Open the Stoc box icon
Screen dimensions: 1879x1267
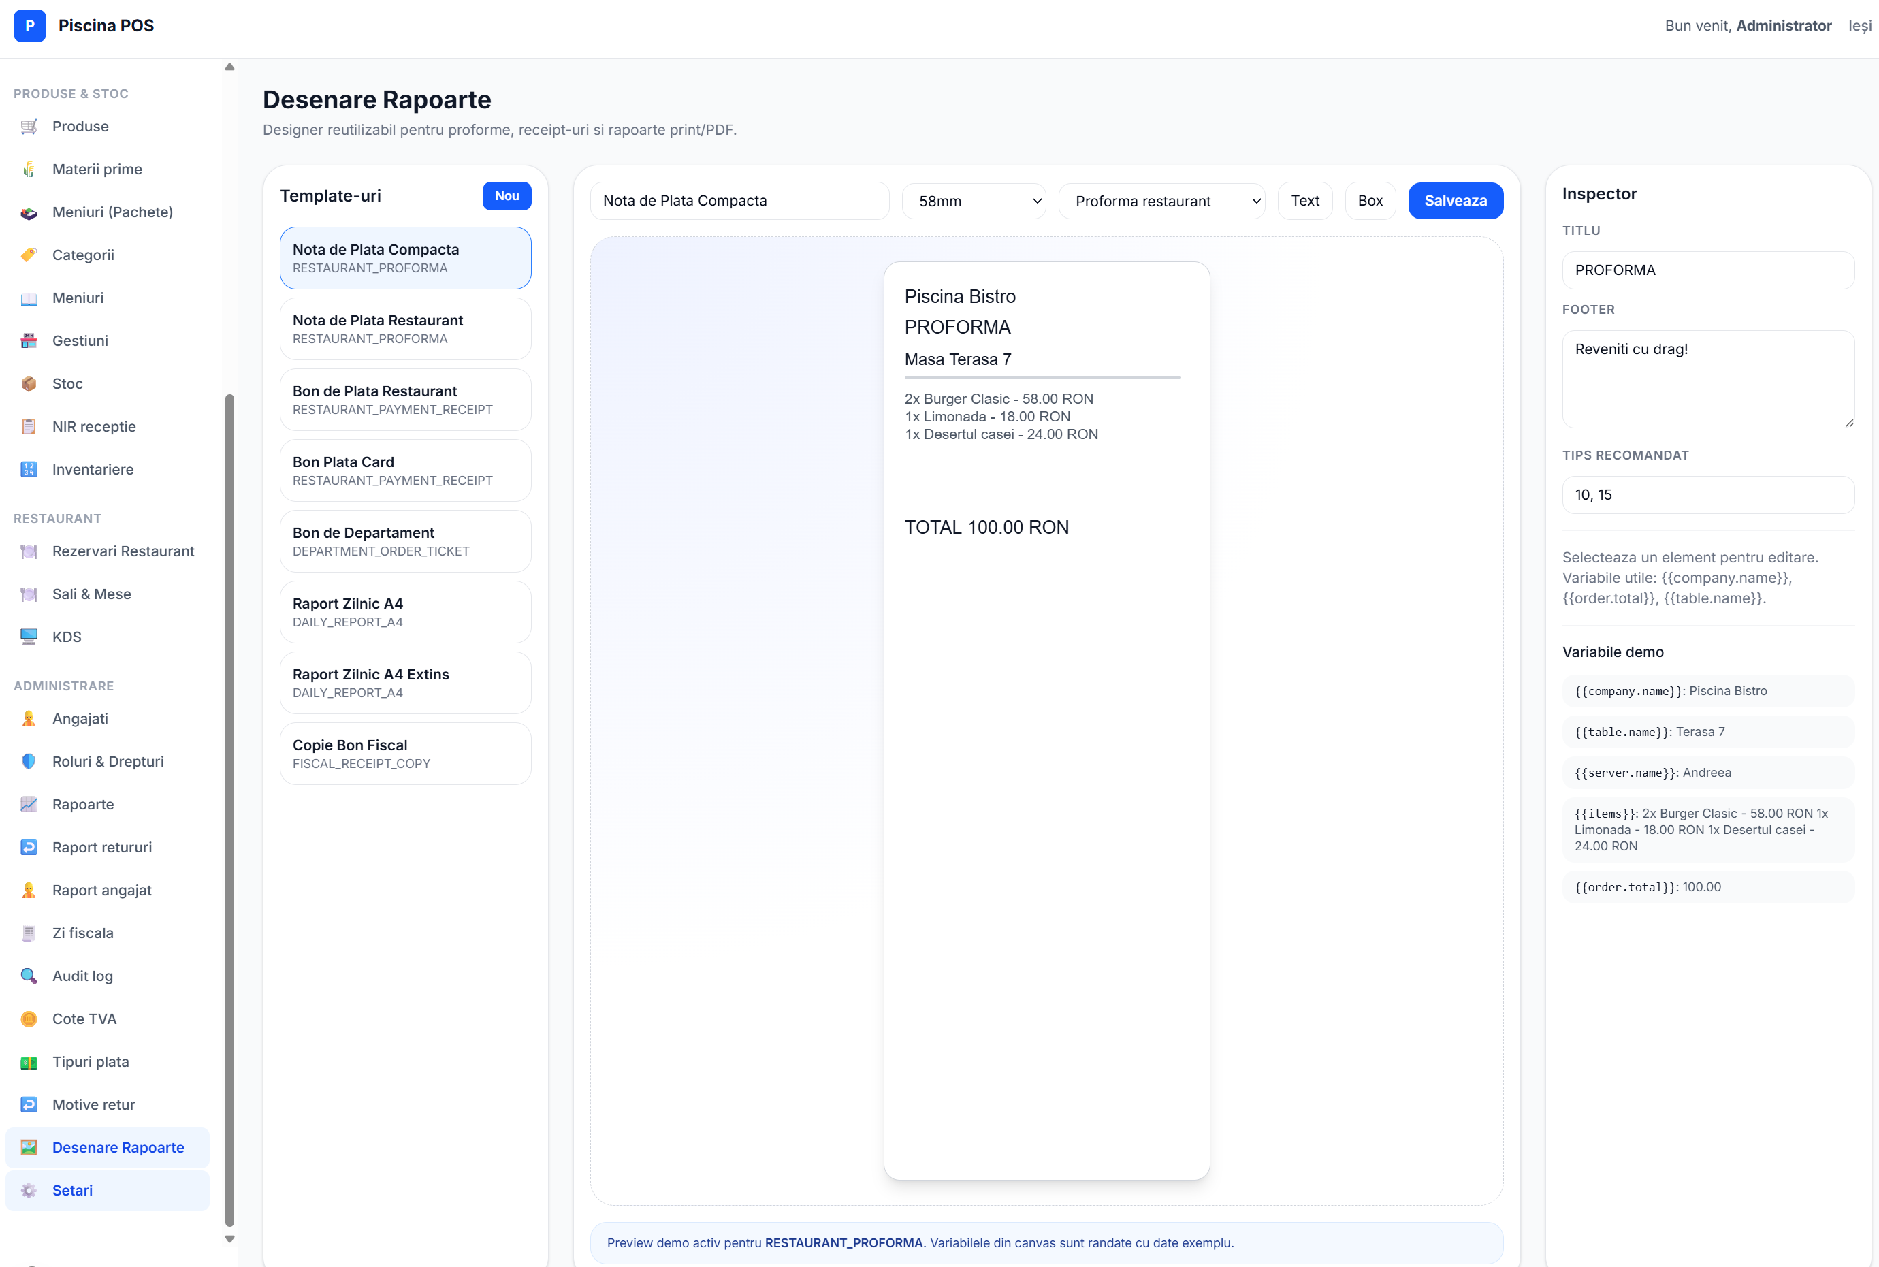point(29,384)
